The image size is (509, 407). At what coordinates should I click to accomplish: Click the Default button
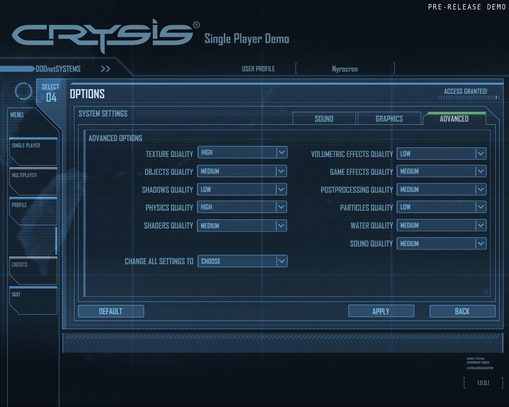point(111,311)
